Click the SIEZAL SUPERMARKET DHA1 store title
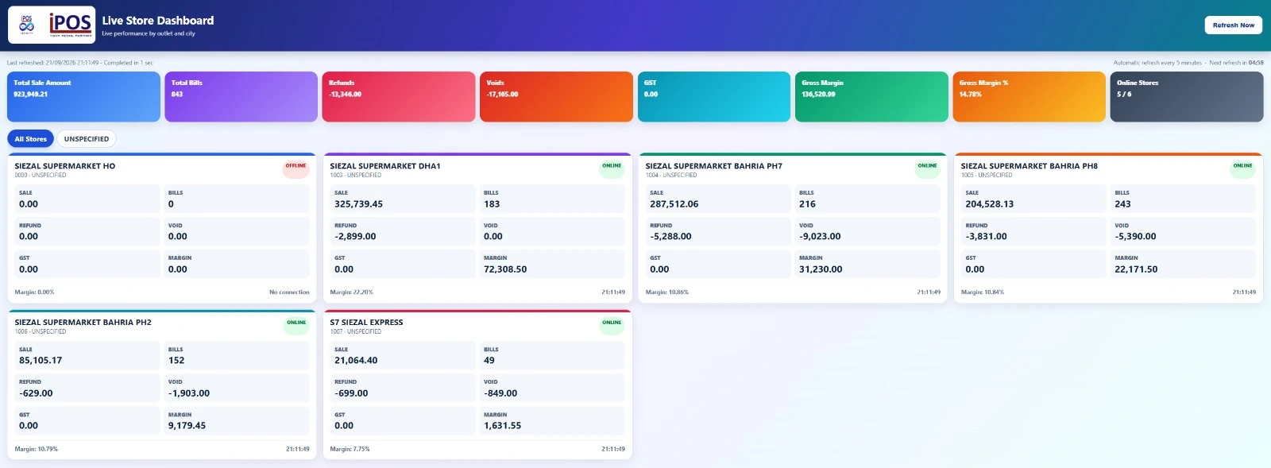This screenshot has height=468, width=1271. click(x=385, y=166)
